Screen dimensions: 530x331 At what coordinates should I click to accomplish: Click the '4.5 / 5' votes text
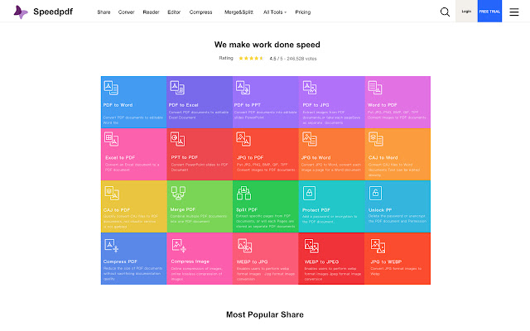293,59
